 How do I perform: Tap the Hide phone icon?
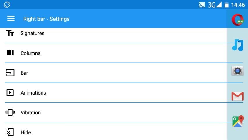click(x=10, y=132)
